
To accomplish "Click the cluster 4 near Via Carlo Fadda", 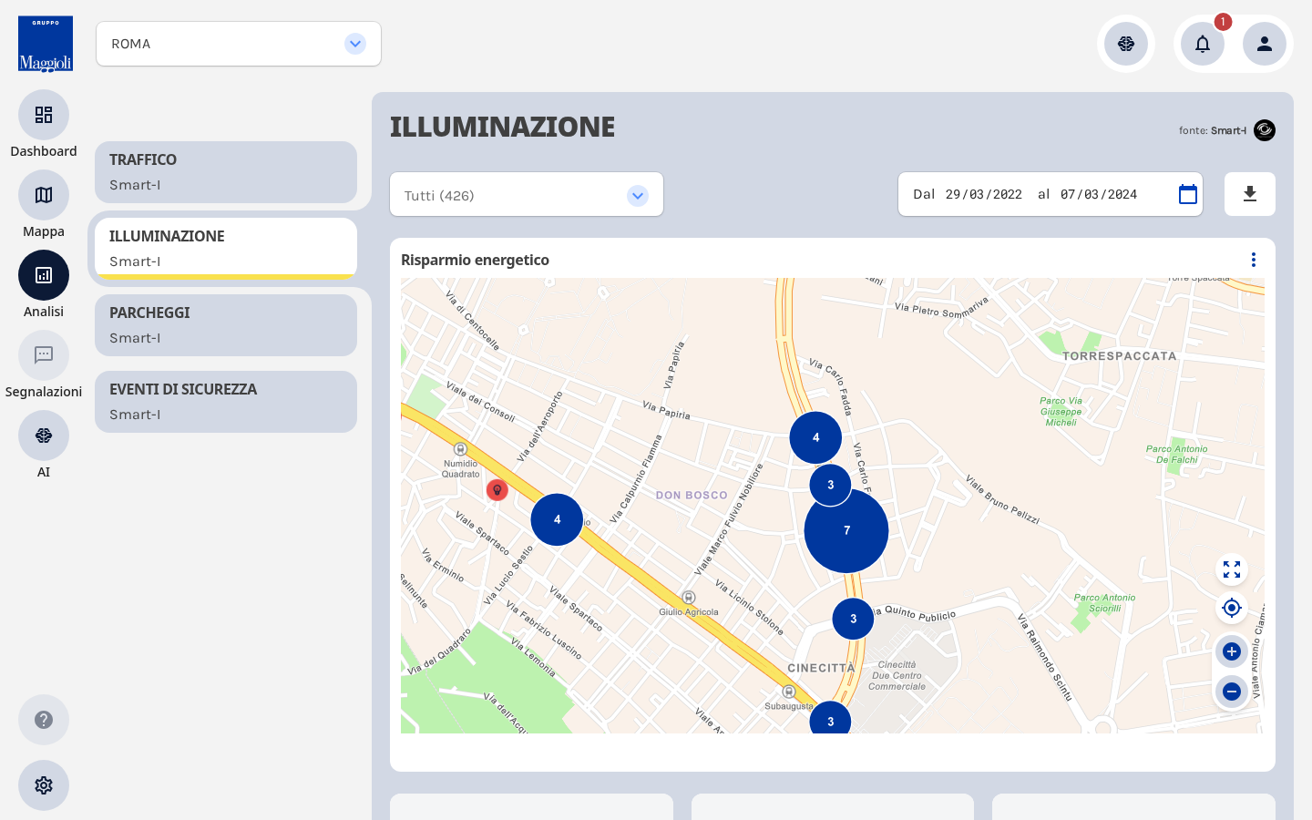I will (815, 437).
